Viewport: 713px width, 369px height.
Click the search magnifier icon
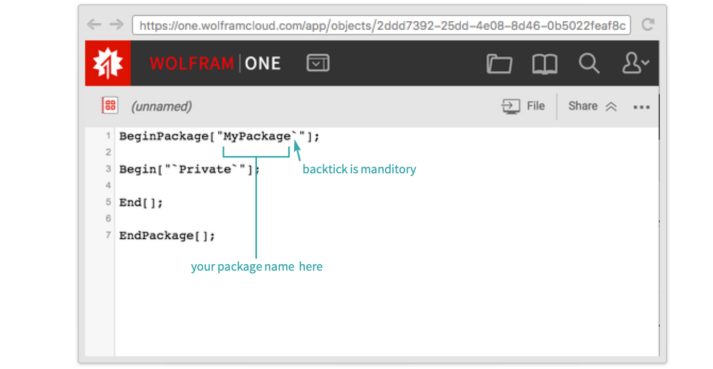point(589,63)
